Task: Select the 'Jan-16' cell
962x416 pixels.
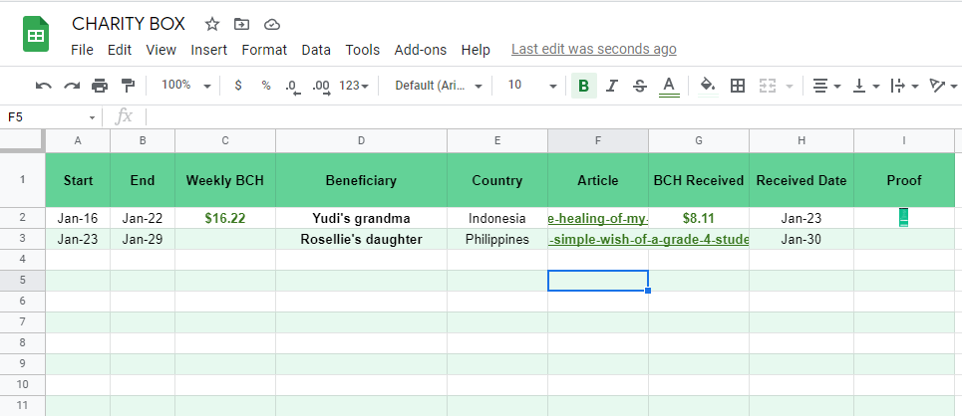Action: tap(78, 218)
